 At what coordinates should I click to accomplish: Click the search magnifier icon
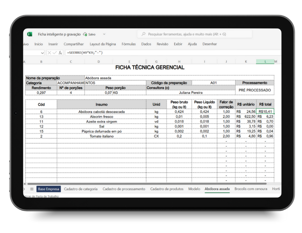coord(143,34)
